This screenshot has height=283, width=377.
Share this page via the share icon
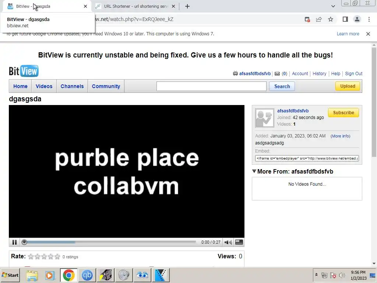pyautogui.click(x=319, y=19)
